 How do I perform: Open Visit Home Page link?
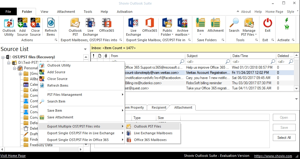click(13, 156)
